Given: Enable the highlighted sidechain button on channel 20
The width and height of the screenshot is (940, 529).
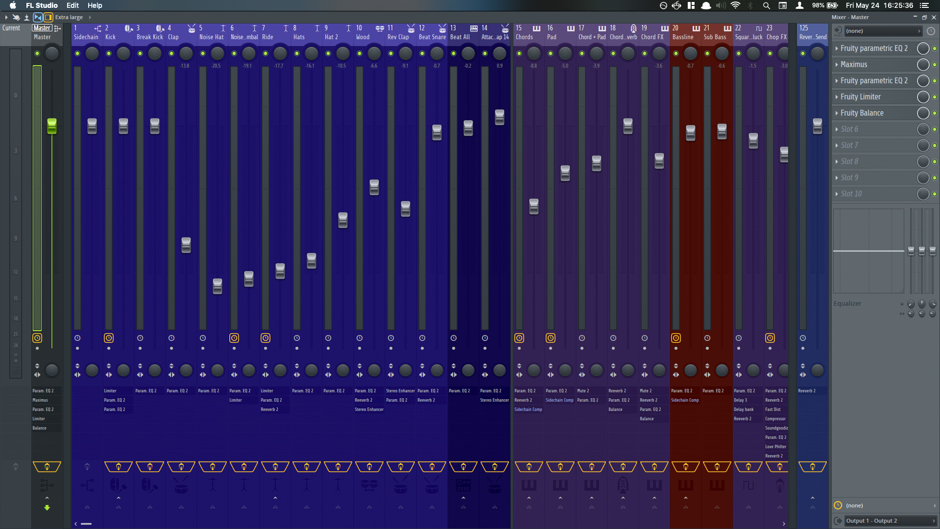Looking at the screenshot, I should tap(675, 338).
